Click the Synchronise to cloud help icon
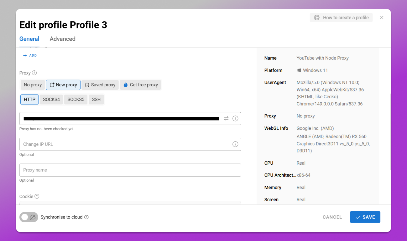Screen dimensions: 407x241 click(x=86, y=217)
